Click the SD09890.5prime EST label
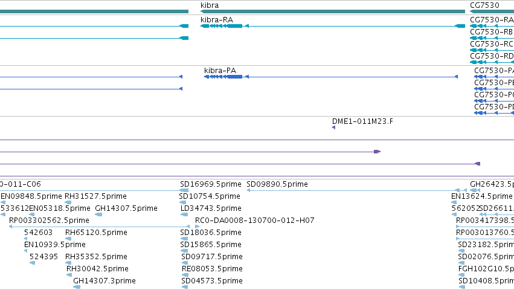 pyautogui.click(x=277, y=184)
